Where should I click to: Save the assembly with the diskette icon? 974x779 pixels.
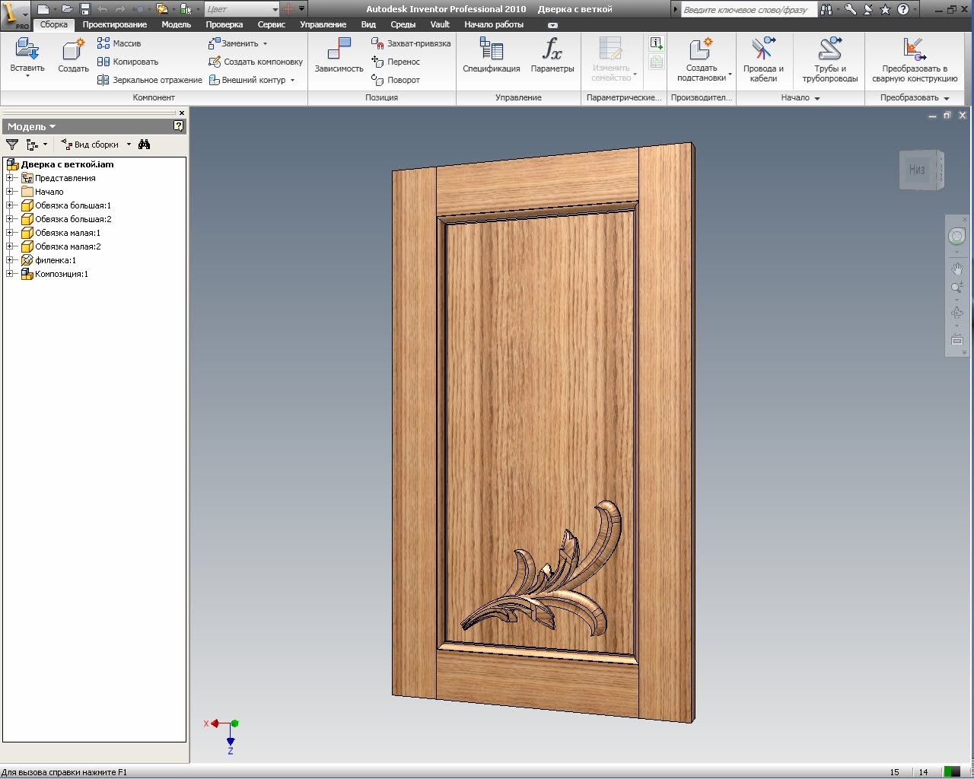coord(84,9)
